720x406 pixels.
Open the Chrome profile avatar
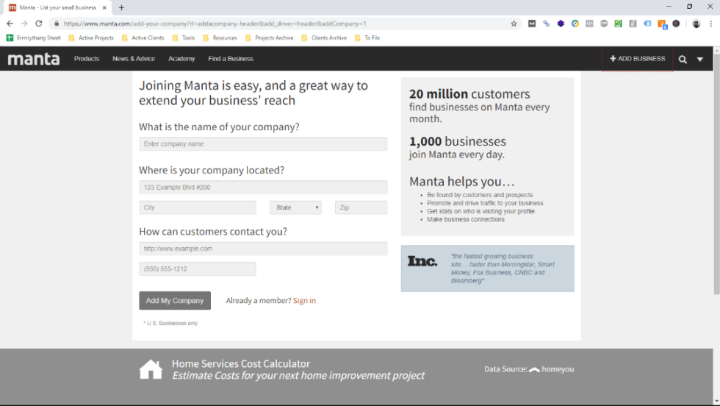coord(696,24)
